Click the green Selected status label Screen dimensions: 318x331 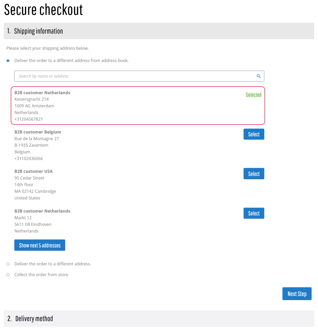[254, 95]
